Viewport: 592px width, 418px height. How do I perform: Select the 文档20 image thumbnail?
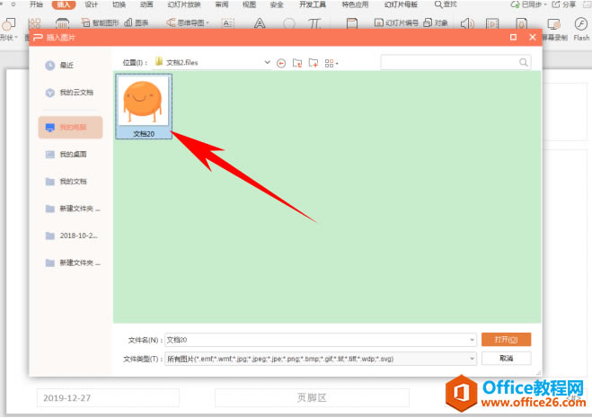coord(144,107)
